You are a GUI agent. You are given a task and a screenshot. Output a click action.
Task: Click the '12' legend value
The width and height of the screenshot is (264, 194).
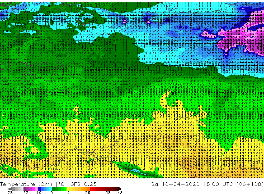(x=67, y=192)
